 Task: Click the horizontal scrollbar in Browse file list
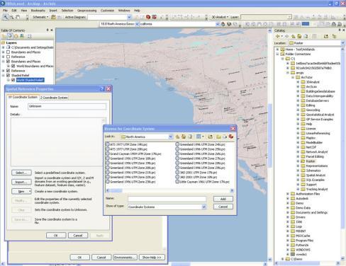[169, 190]
